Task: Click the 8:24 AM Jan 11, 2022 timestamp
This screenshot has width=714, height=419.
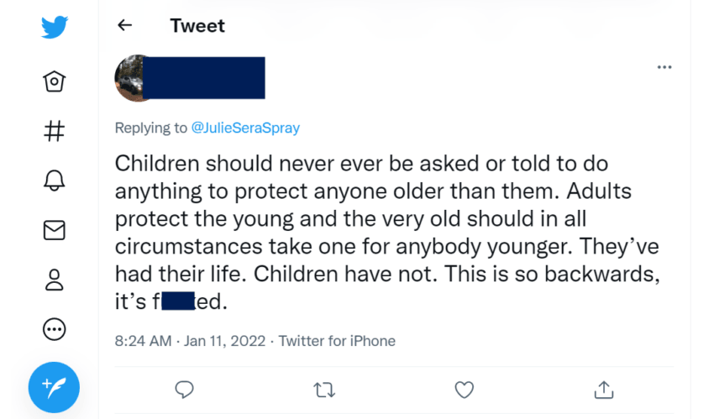Action: coord(190,341)
